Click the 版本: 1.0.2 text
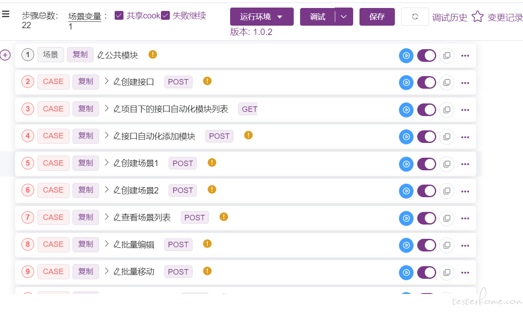 (x=251, y=32)
